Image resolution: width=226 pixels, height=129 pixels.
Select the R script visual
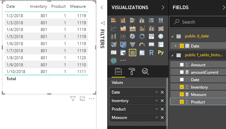pyautogui.click(x=151, y=53)
